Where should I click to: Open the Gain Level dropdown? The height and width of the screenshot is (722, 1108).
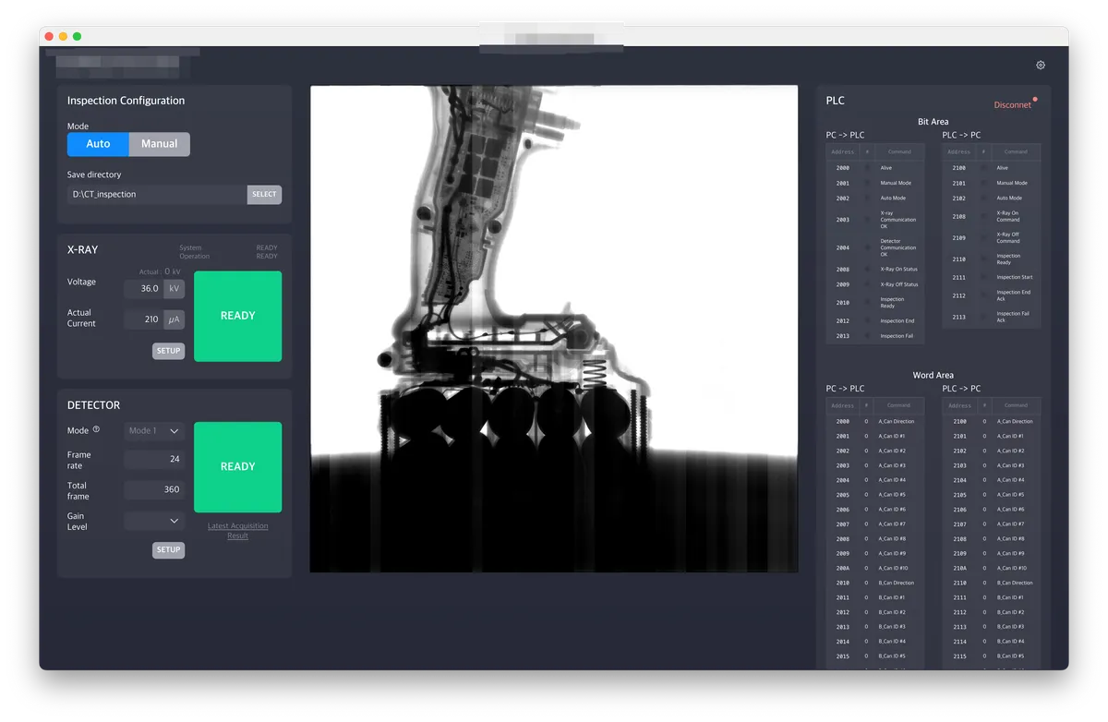click(x=154, y=521)
